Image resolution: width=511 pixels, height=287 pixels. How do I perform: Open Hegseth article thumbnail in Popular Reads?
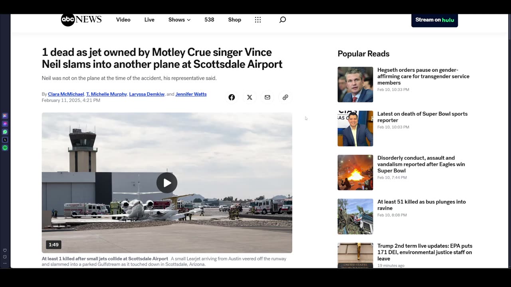tap(355, 85)
